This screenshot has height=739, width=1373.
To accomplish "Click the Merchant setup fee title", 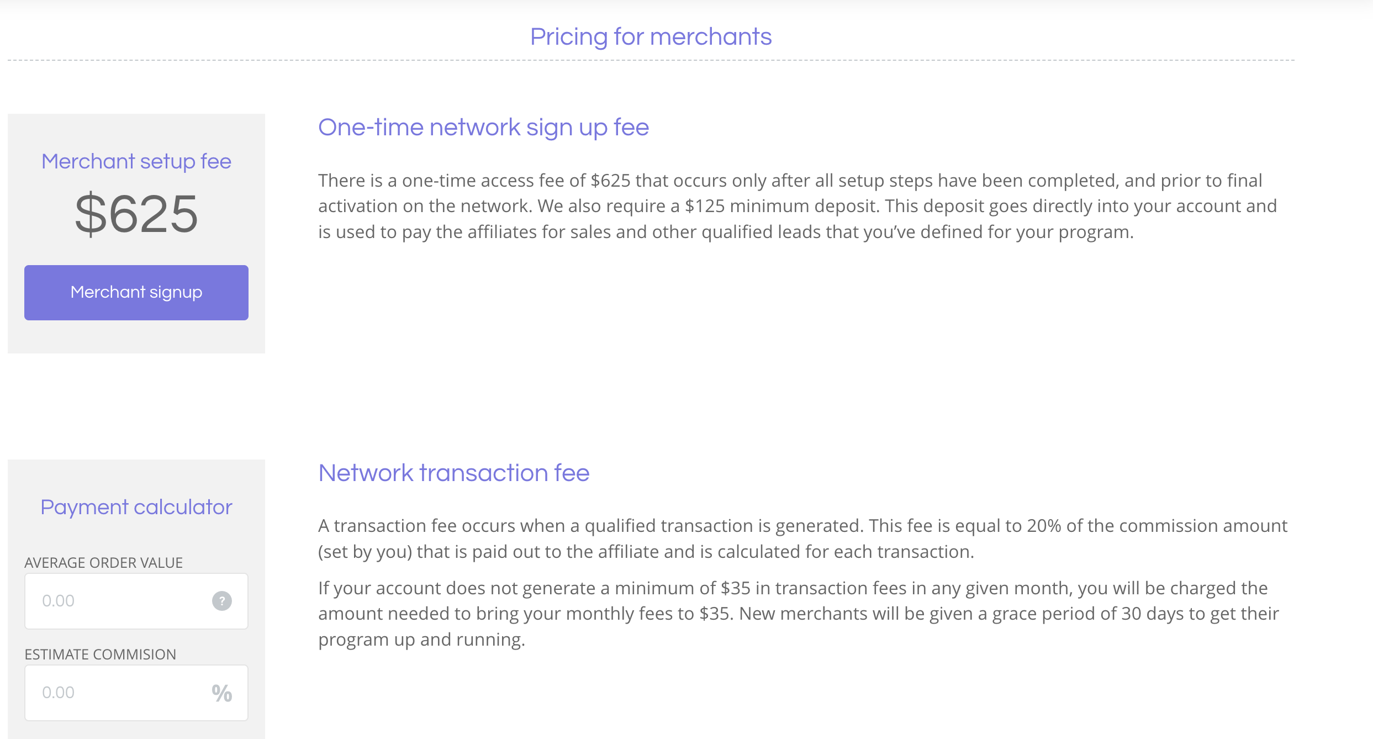I will pyautogui.click(x=136, y=161).
